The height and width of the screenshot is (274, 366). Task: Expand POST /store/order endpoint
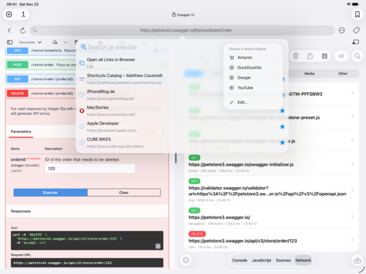click(x=41, y=65)
